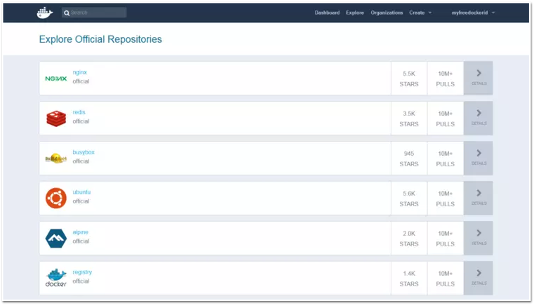The height and width of the screenshot is (305, 534).
Task: Click the 10M+ pulls cell for redis
Action: tap(445, 118)
